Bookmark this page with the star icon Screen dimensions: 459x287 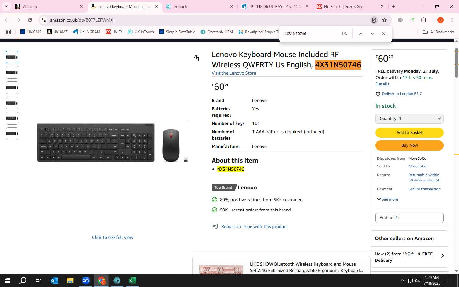click(x=384, y=20)
